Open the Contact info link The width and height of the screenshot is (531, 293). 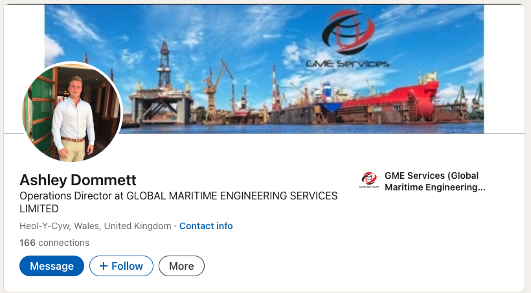click(x=206, y=226)
